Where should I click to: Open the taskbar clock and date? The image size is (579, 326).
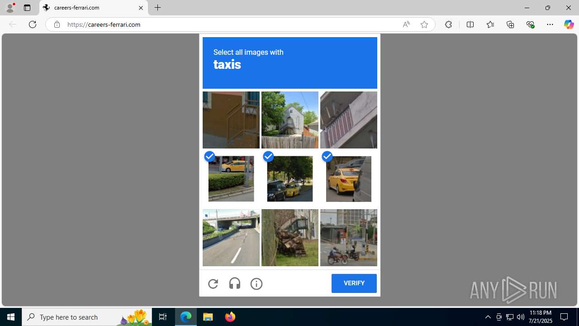[x=540, y=317]
